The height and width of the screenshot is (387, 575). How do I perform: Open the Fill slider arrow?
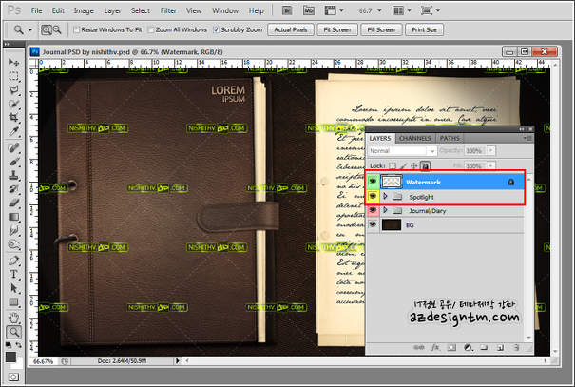point(491,165)
